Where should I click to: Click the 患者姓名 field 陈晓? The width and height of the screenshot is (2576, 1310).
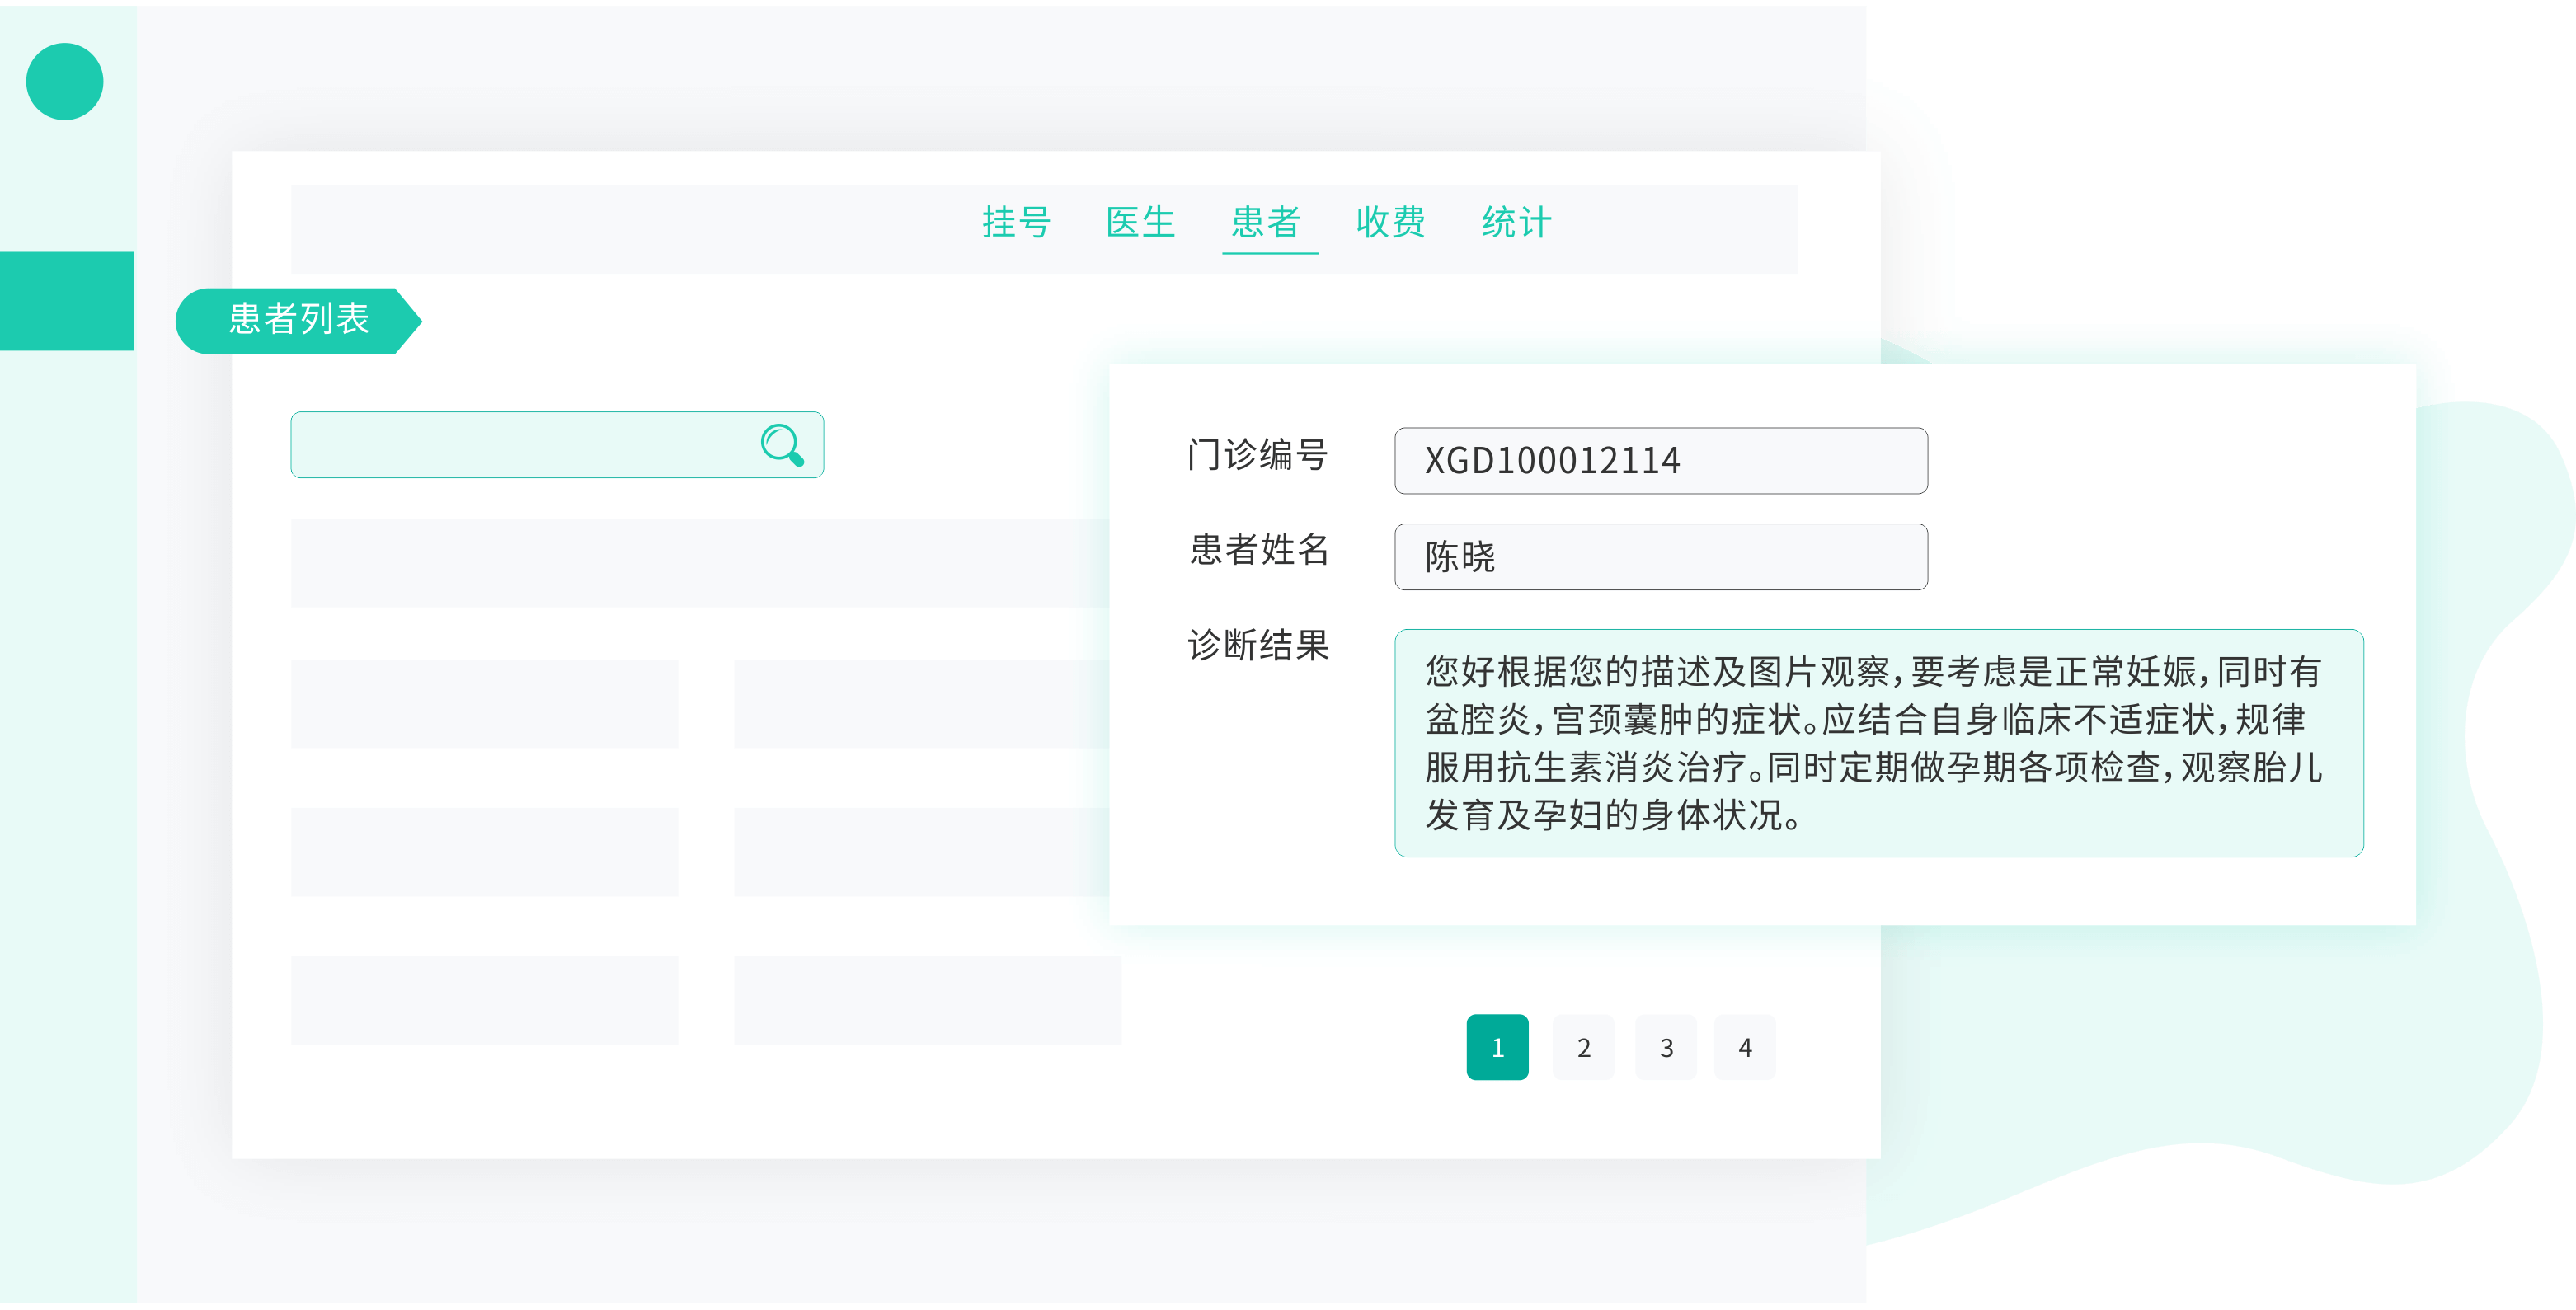[1661, 557]
